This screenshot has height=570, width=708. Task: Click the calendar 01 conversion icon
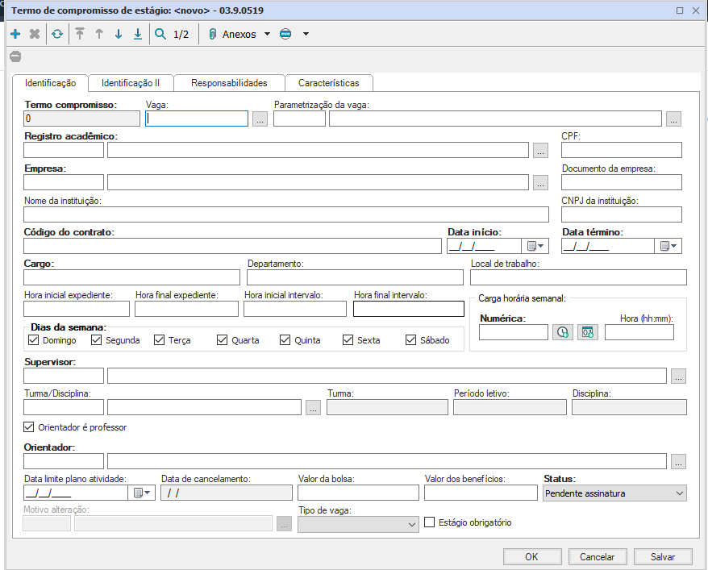pos(587,332)
